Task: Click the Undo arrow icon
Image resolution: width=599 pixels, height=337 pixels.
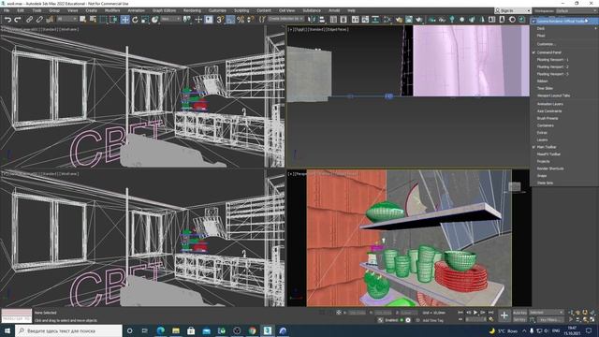Action: coord(8,20)
